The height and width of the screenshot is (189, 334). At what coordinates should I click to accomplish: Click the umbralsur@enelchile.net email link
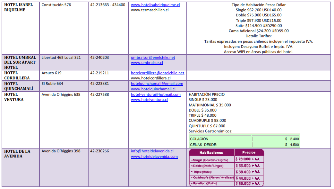pos(153,58)
